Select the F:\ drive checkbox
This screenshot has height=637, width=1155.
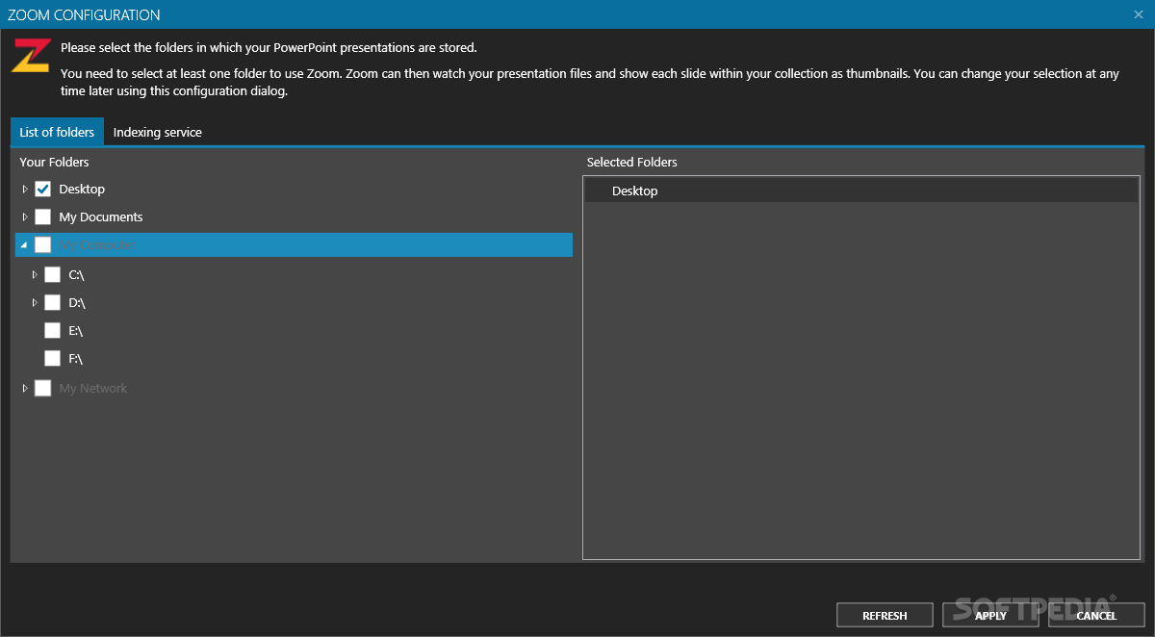(x=53, y=359)
